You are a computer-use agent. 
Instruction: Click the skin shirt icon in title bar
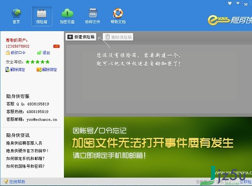coord(230,3)
